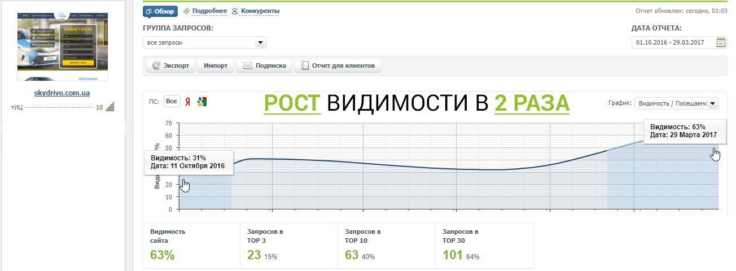The height and width of the screenshot is (271, 736).
Task: Open the skydrive.com.ua link
Action: click(62, 93)
